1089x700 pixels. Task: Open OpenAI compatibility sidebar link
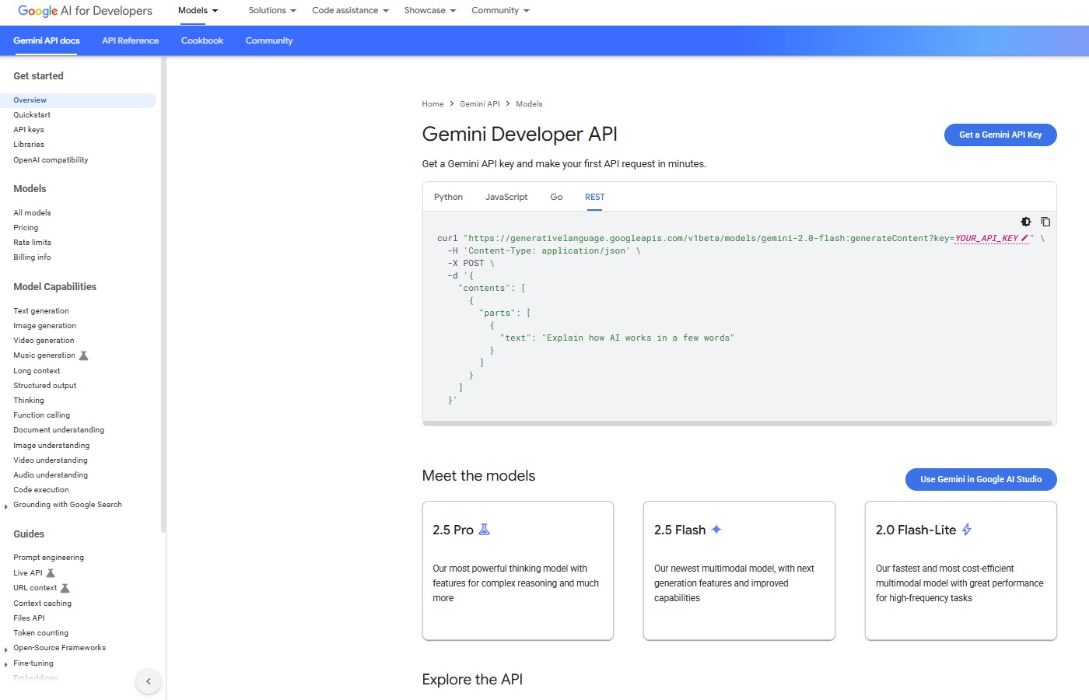click(x=51, y=160)
